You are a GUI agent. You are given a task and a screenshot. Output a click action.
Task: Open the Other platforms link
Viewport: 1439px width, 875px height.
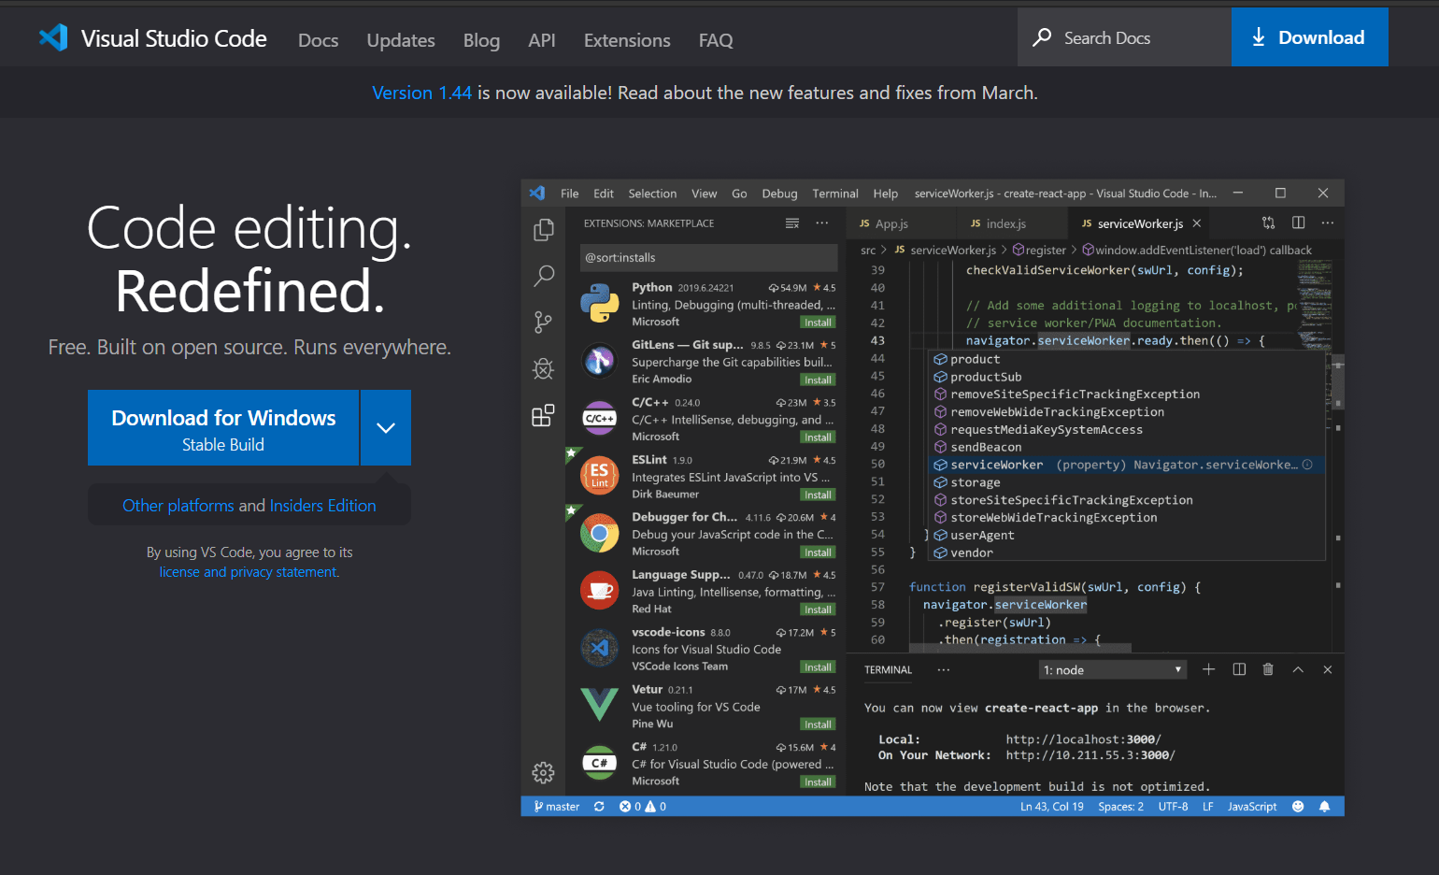coord(178,505)
